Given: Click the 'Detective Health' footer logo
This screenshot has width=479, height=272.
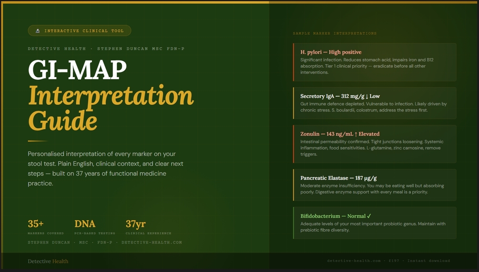Looking at the screenshot, I should point(48,262).
